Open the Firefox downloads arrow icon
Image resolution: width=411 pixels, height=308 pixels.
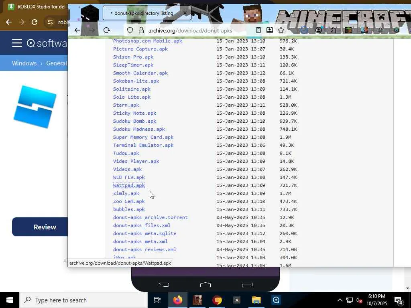pos(269,30)
